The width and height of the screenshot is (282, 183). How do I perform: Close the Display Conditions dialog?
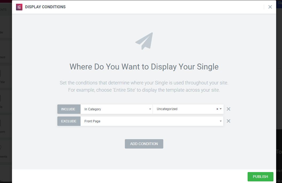[x=270, y=7]
